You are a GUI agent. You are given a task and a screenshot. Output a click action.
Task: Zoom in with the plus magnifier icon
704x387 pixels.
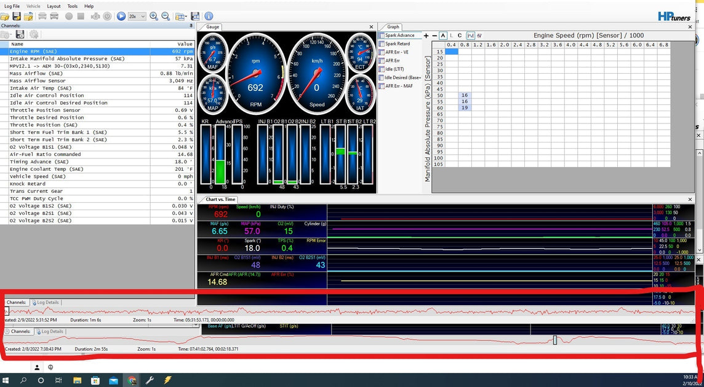pyautogui.click(x=154, y=17)
